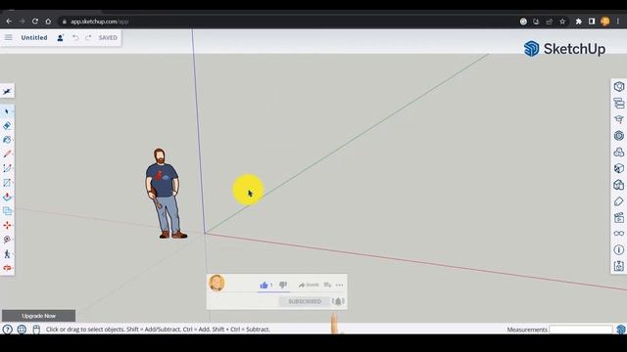Select the Line pencil tool
This screenshot has width=627, height=352.
(7, 154)
